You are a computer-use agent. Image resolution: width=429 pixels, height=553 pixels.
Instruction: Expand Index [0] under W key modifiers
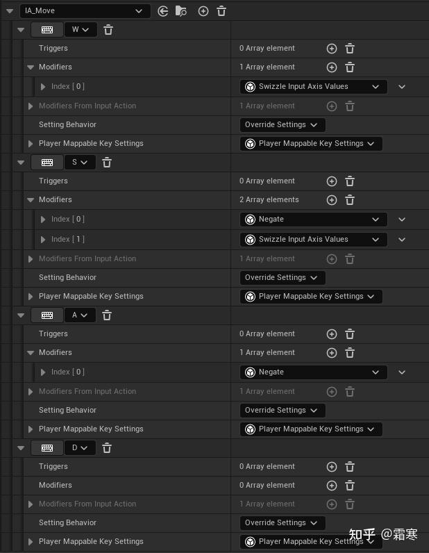pyautogui.click(x=43, y=87)
